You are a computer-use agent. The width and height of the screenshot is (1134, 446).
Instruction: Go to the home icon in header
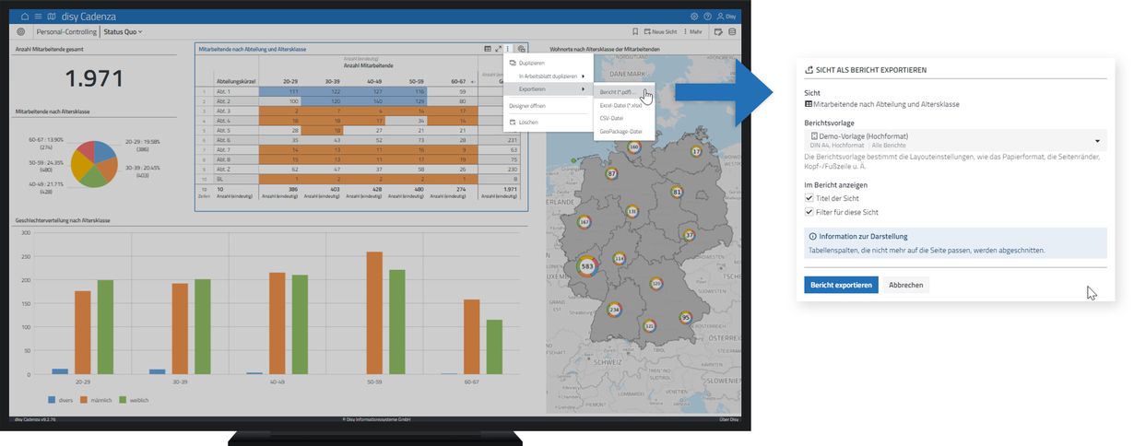[x=25, y=17]
